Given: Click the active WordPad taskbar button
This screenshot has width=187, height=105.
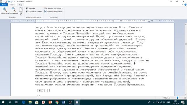Looking at the screenshot, I should [x=77, y=102].
